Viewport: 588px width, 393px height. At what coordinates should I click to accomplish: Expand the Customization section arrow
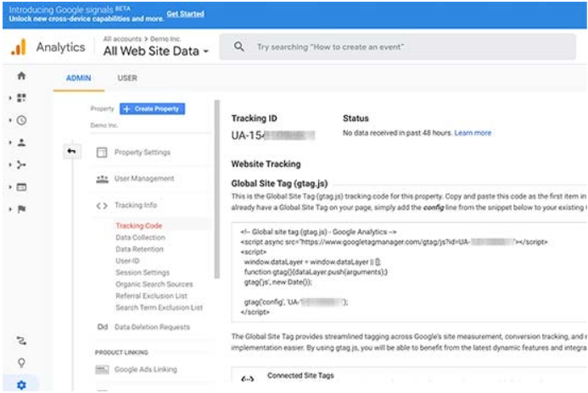coord(10,98)
